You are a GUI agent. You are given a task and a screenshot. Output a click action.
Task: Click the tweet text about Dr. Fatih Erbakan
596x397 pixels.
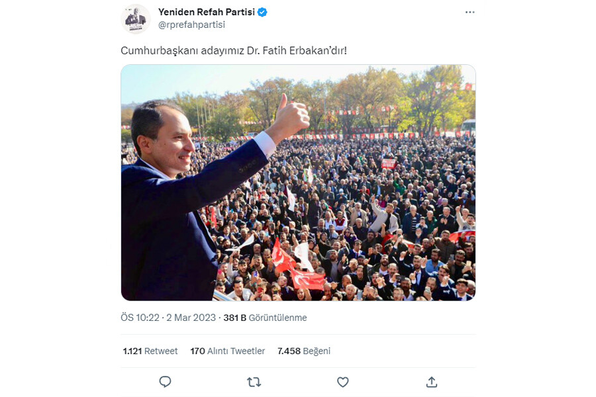(x=234, y=50)
